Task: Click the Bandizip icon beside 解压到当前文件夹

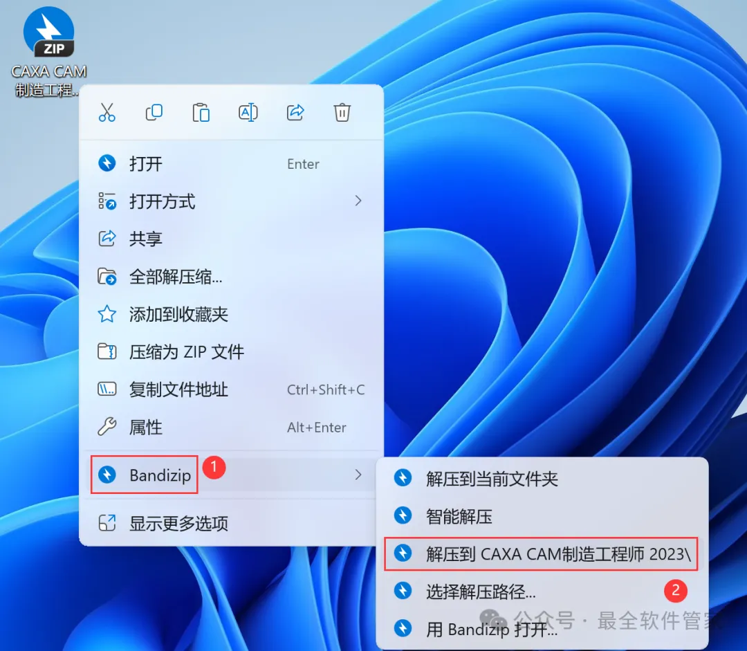Action: tap(403, 477)
